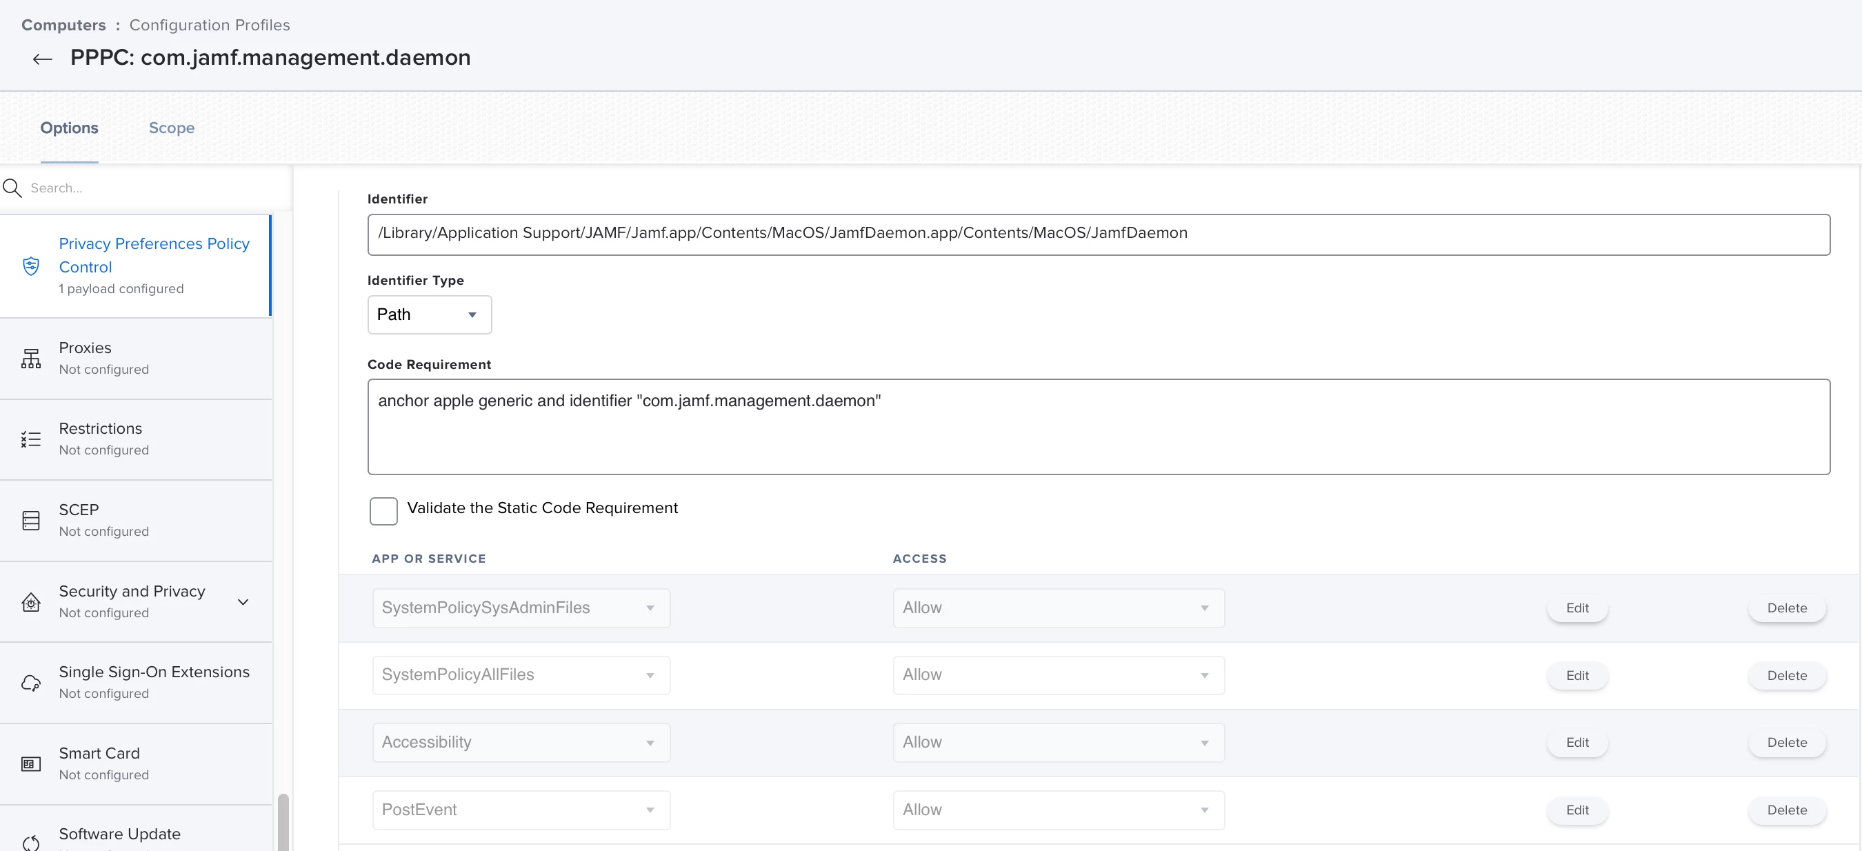The height and width of the screenshot is (851, 1862).
Task: Select the Software Update payload
Action: tap(136, 828)
